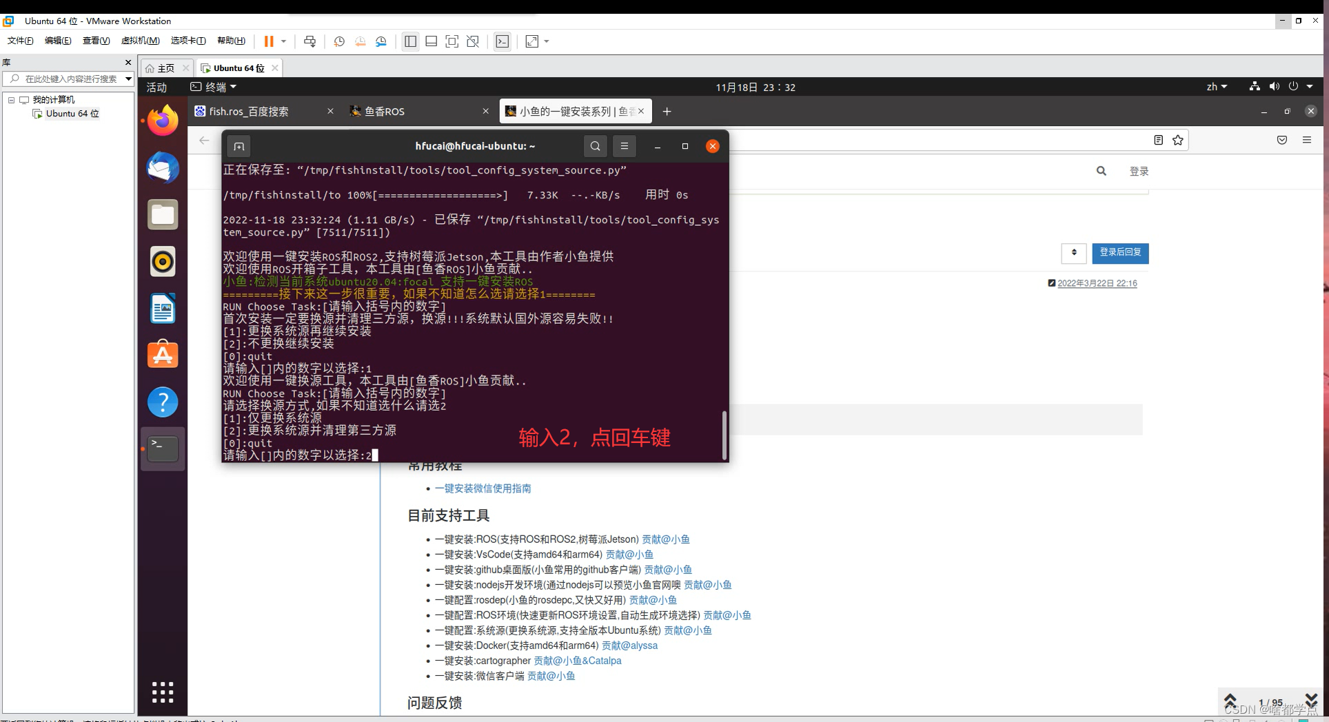Image resolution: width=1329 pixels, height=722 pixels.
Task: Click 登录后回复 button
Action: point(1120,253)
